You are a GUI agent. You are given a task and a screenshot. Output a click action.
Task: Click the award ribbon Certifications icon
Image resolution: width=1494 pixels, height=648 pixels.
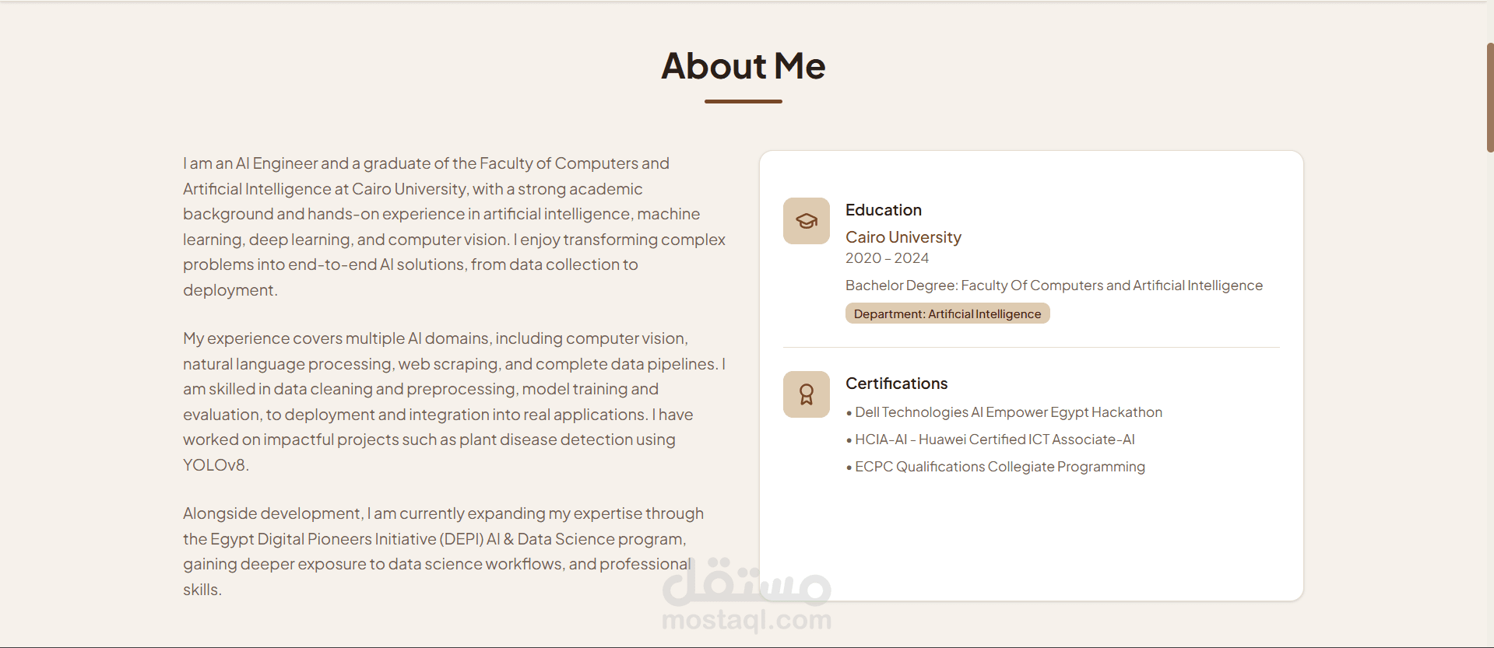pyautogui.click(x=806, y=394)
